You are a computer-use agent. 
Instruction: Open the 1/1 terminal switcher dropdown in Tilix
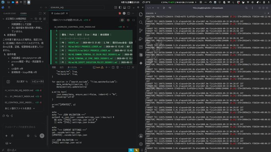[150, 8]
